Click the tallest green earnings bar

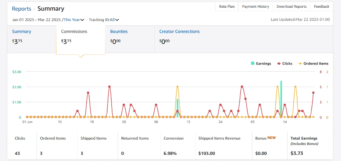pyautogui.click(x=281, y=99)
